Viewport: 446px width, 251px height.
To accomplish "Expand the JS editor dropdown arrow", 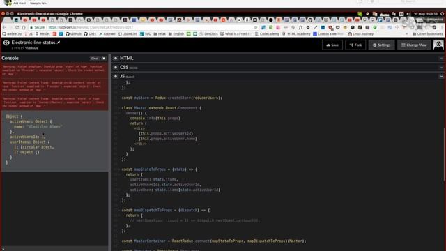I will click(x=441, y=77).
